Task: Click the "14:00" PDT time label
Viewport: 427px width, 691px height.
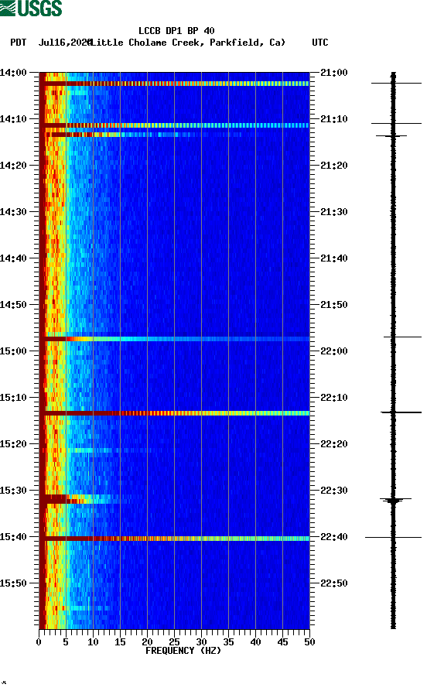Action: coord(13,73)
